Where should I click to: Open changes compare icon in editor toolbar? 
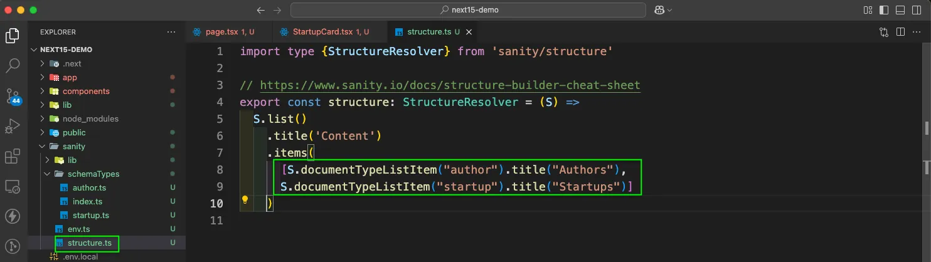click(884, 31)
